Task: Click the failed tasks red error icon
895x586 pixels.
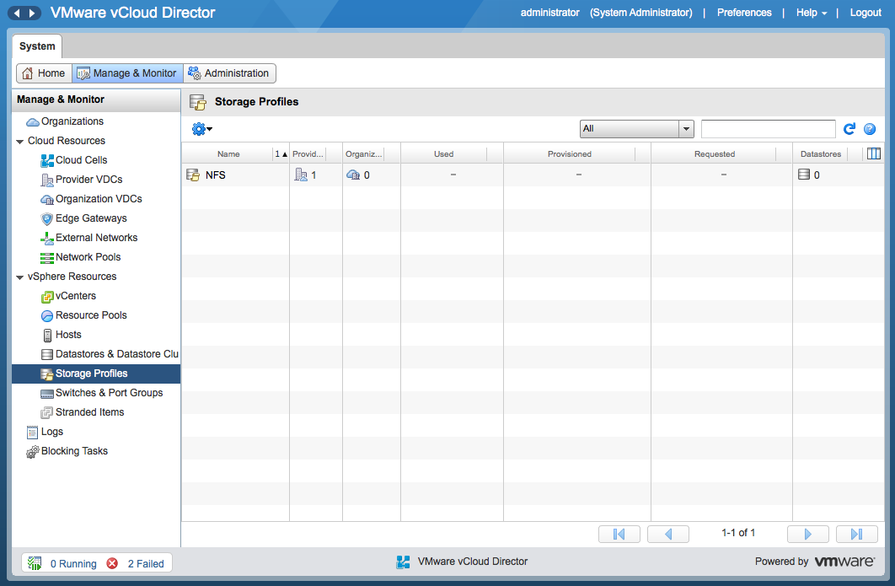Action: click(112, 564)
